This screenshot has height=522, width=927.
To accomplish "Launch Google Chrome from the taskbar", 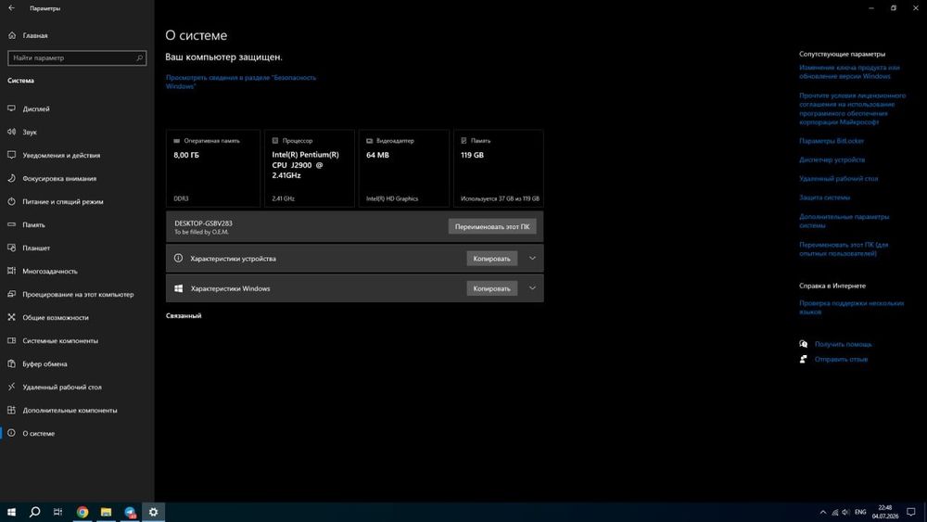I will [83, 512].
